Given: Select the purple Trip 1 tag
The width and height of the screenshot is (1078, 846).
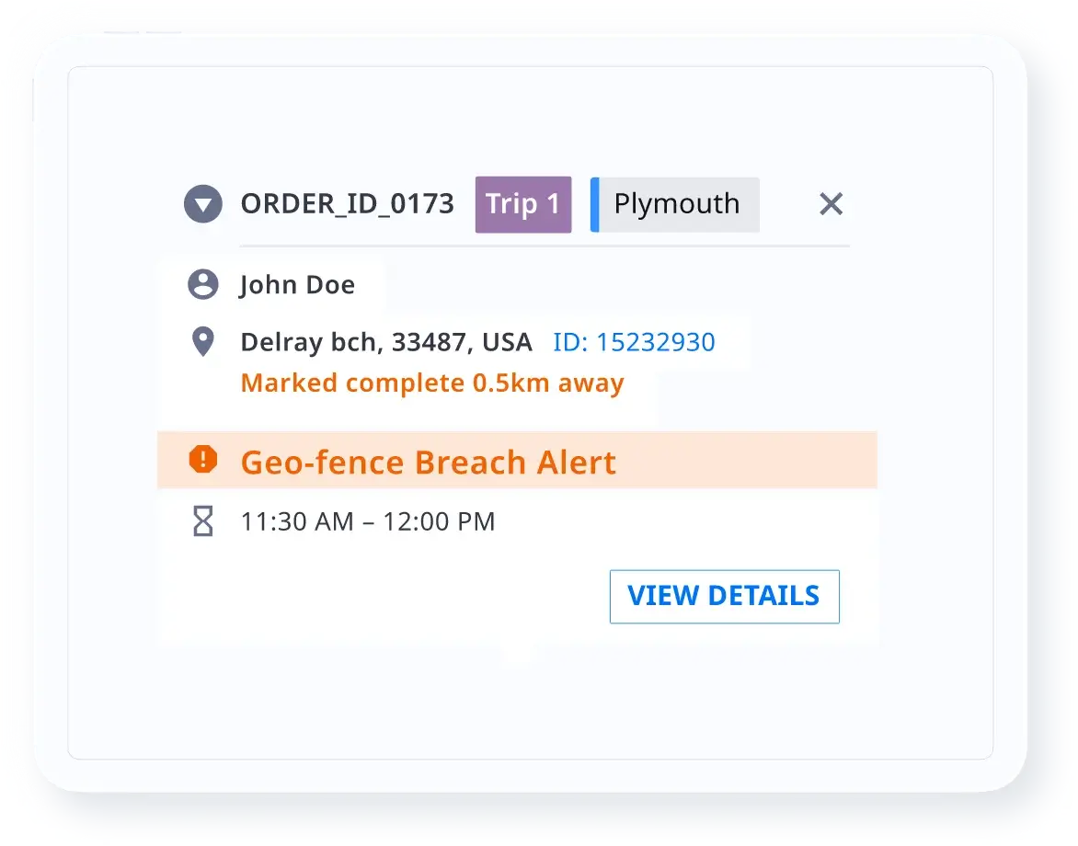Looking at the screenshot, I should [522, 204].
